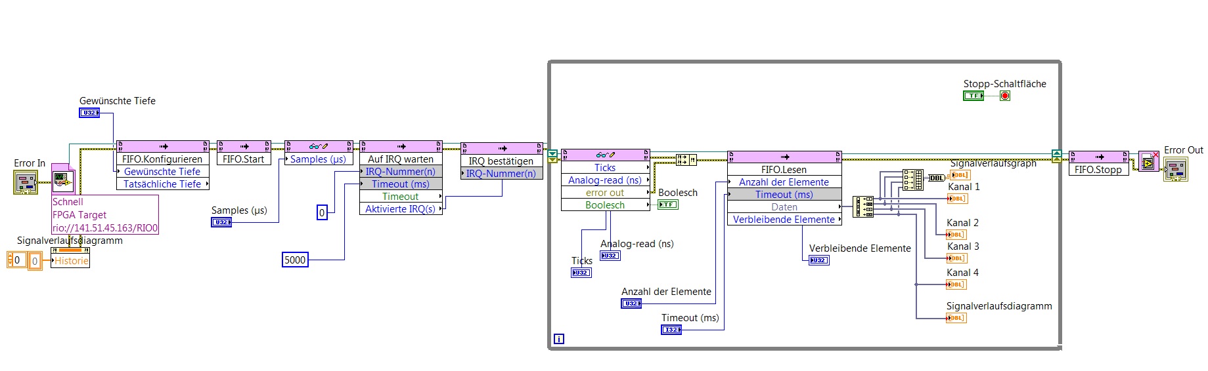
Task: Click the numeric constant 0 wired to IRQ-Nummer(n)
Action: 322,212
